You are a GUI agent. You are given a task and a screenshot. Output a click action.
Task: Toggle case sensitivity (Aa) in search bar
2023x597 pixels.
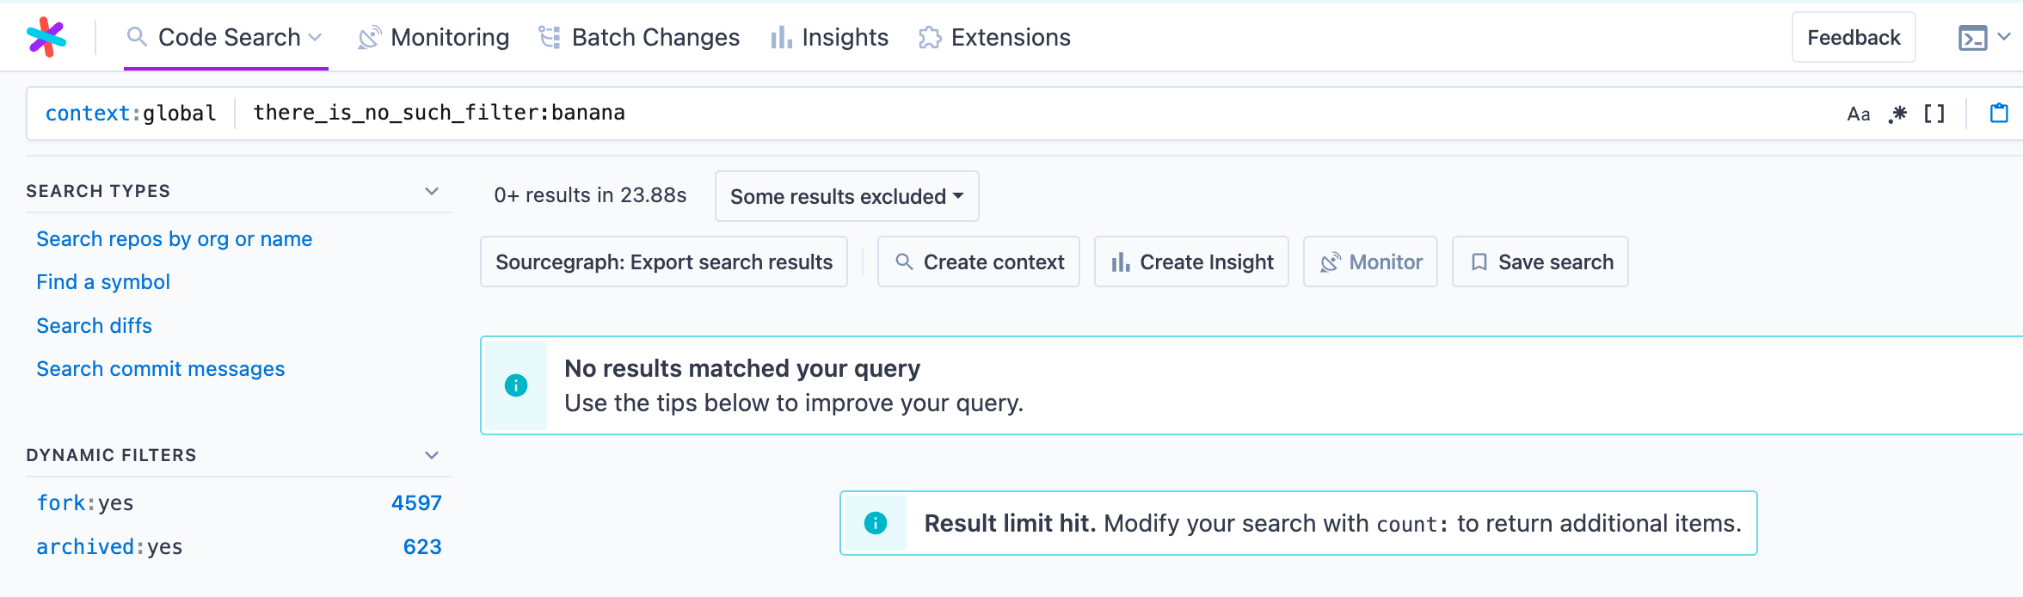pos(1858,114)
